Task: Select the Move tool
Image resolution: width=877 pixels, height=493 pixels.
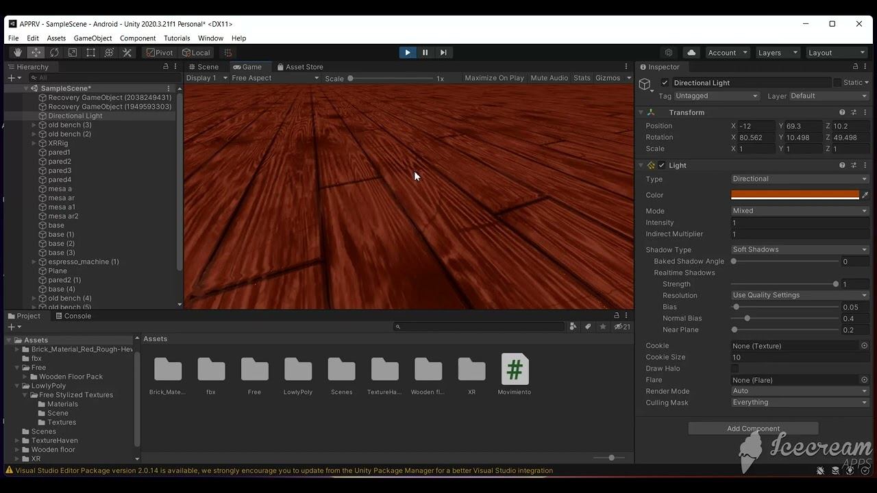Action: point(36,53)
